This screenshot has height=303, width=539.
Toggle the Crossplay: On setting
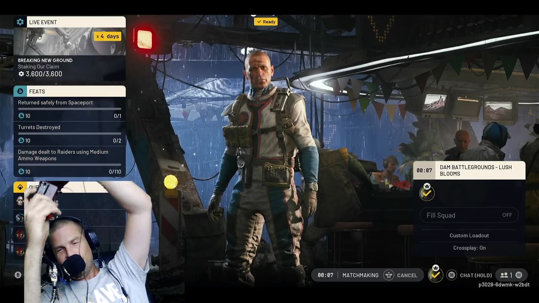click(469, 248)
